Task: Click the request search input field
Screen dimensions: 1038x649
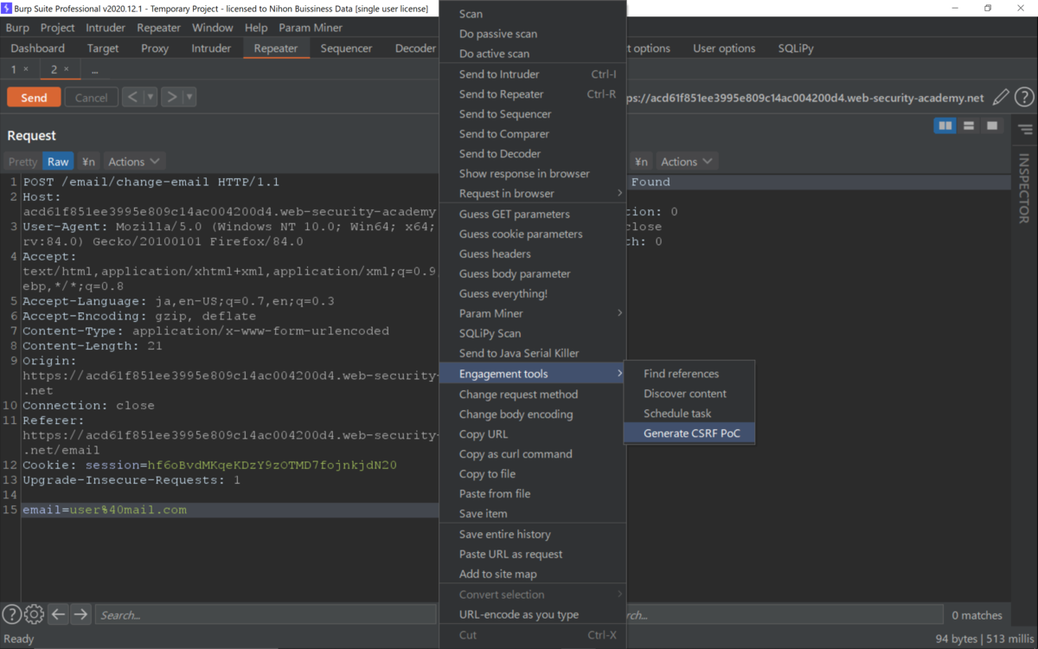Action: pyautogui.click(x=266, y=615)
